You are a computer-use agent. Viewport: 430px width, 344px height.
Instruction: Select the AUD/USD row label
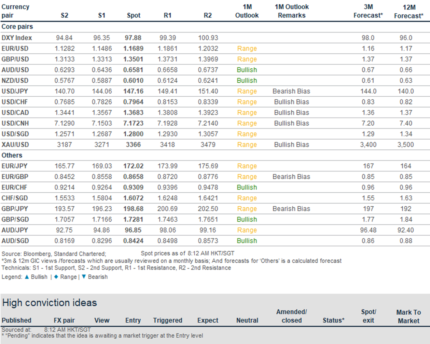point(15,70)
